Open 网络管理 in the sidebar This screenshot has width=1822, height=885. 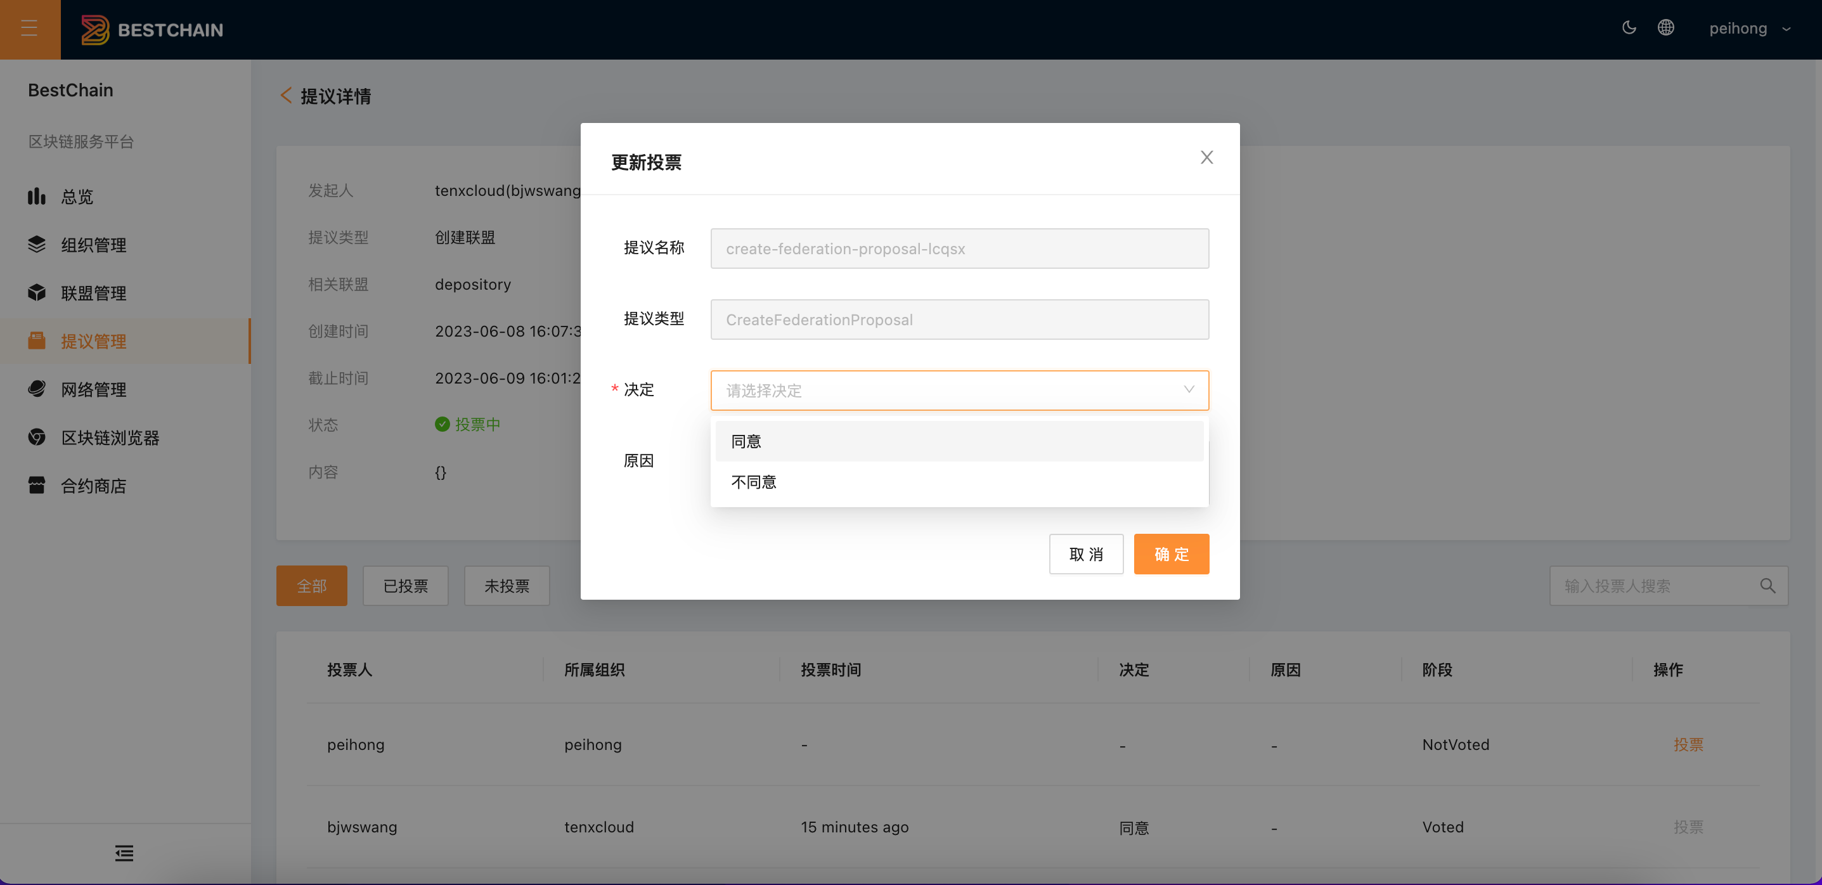coord(125,389)
